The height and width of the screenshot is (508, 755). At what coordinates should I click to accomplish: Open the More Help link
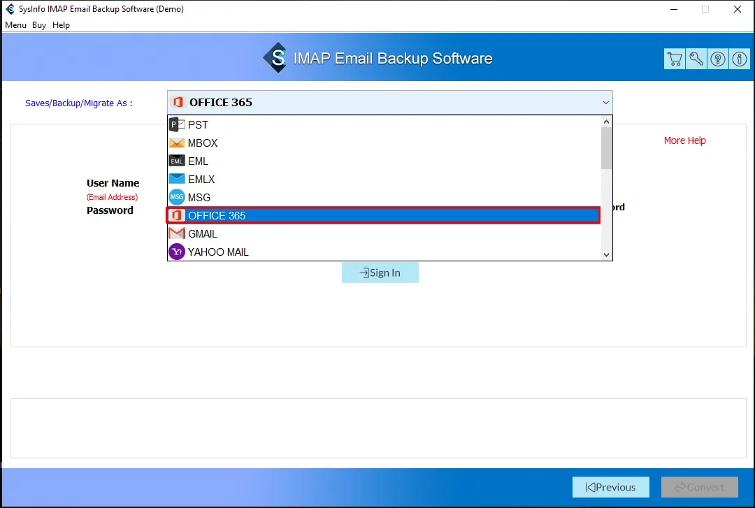(684, 140)
